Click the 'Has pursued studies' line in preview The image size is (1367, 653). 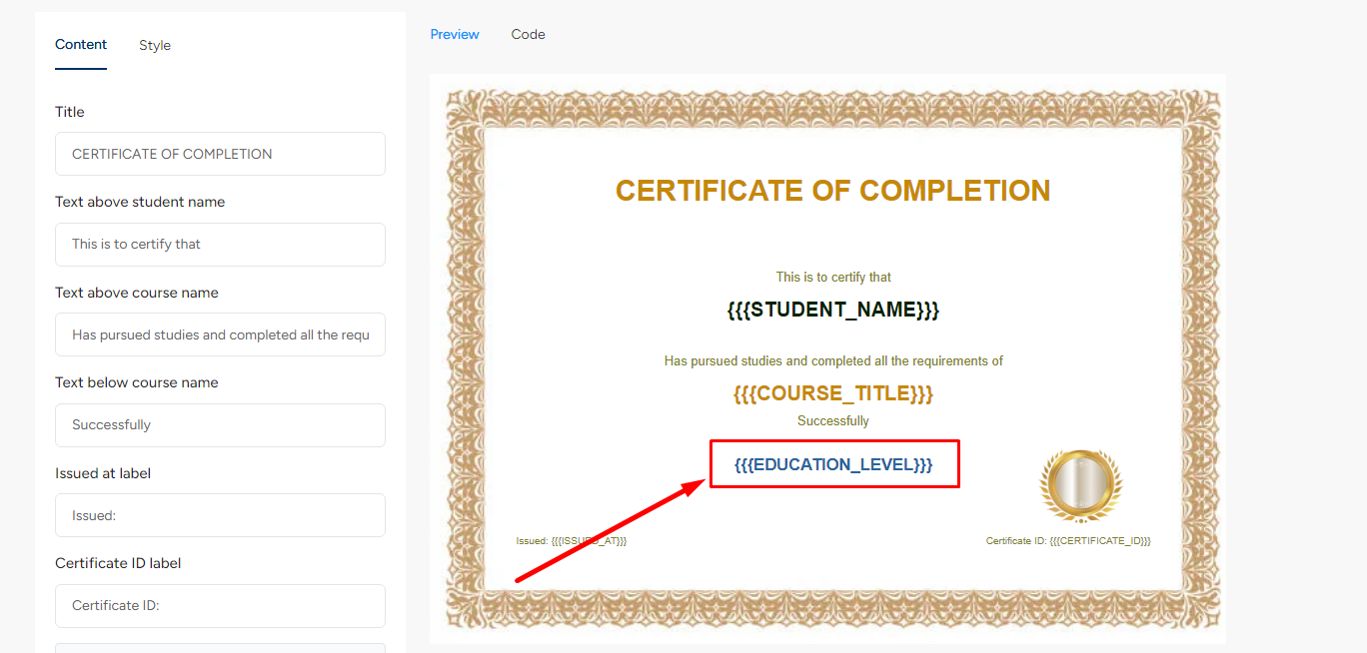point(833,360)
